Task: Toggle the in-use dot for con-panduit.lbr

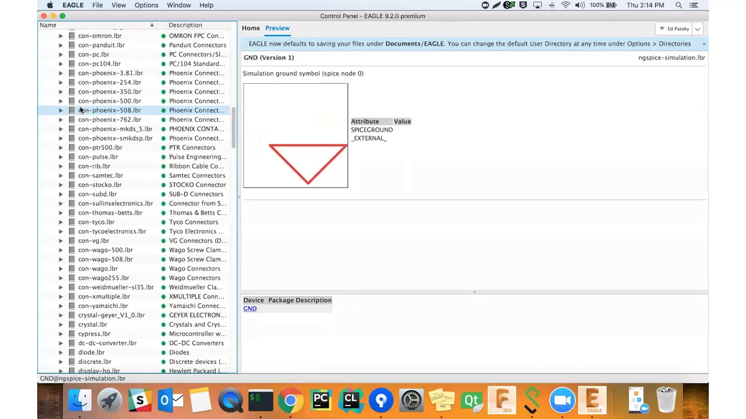Action: (x=164, y=45)
